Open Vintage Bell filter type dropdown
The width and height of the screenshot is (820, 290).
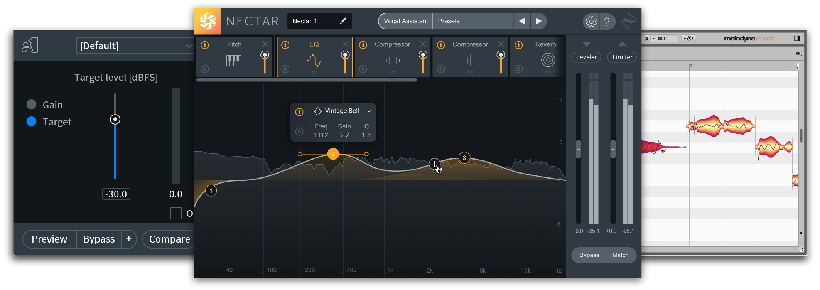tap(342, 111)
